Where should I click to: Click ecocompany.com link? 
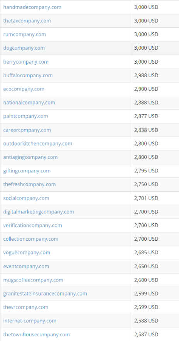(24, 89)
